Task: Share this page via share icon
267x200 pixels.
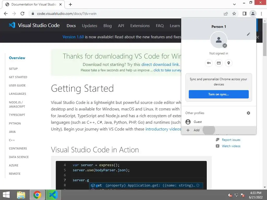Action: point(226,14)
